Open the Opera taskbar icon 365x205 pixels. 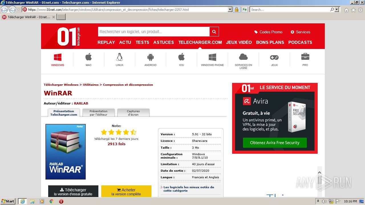point(61,201)
